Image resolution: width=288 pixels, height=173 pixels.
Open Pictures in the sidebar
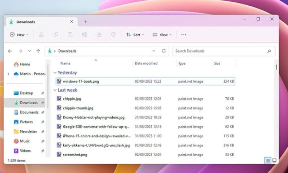(x=23, y=122)
